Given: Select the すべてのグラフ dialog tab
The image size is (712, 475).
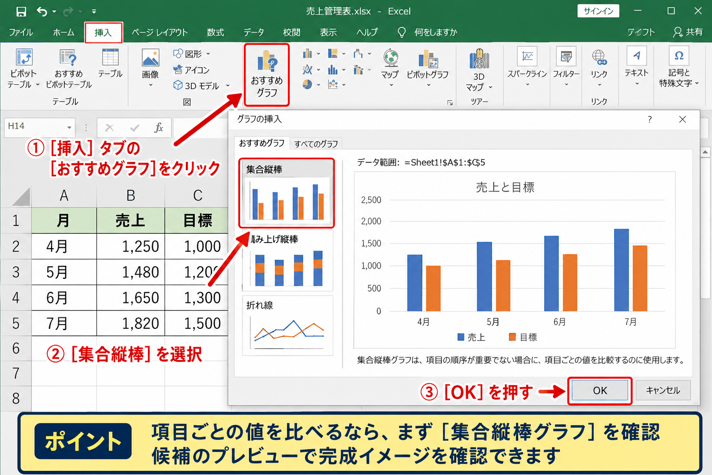Looking at the screenshot, I should [x=316, y=144].
